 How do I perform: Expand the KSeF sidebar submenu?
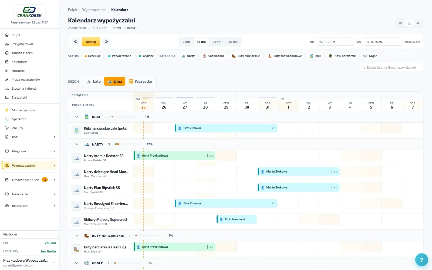[30, 137]
